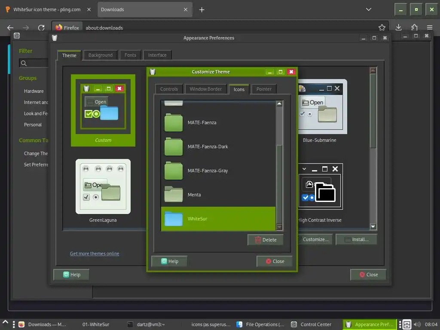Click the icon list scrollbar thumb

(x=279, y=184)
